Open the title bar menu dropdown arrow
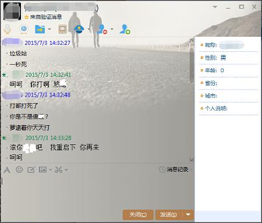The height and width of the screenshot is (223, 262). tap(215, 7)
